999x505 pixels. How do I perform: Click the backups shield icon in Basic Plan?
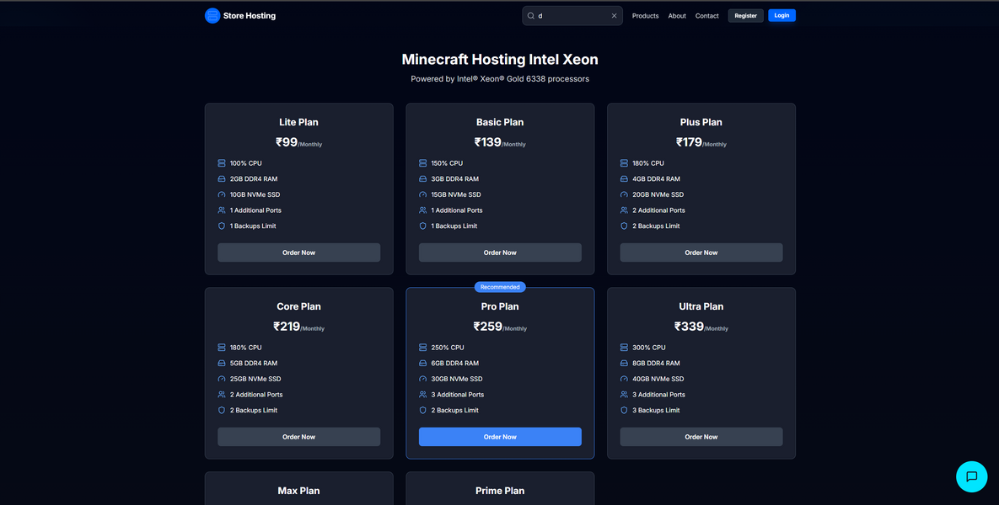click(x=423, y=226)
